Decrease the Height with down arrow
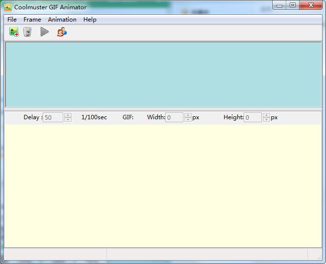The height and width of the screenshot is (264, 326). tap(266, 120)
